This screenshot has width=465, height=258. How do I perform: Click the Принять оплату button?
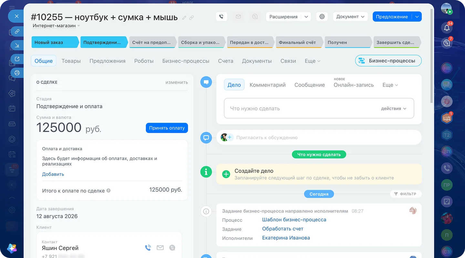click(x=167, y=128)
